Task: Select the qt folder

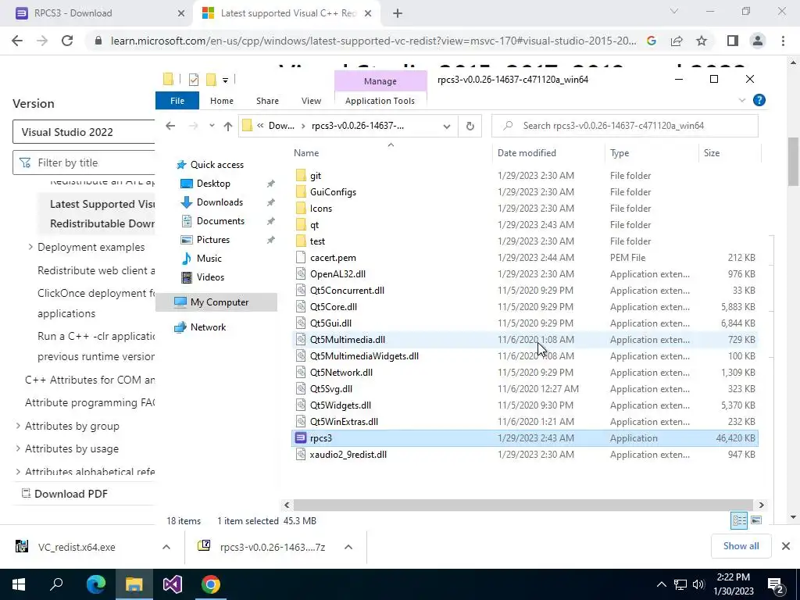Action: (x=314, y=224)
